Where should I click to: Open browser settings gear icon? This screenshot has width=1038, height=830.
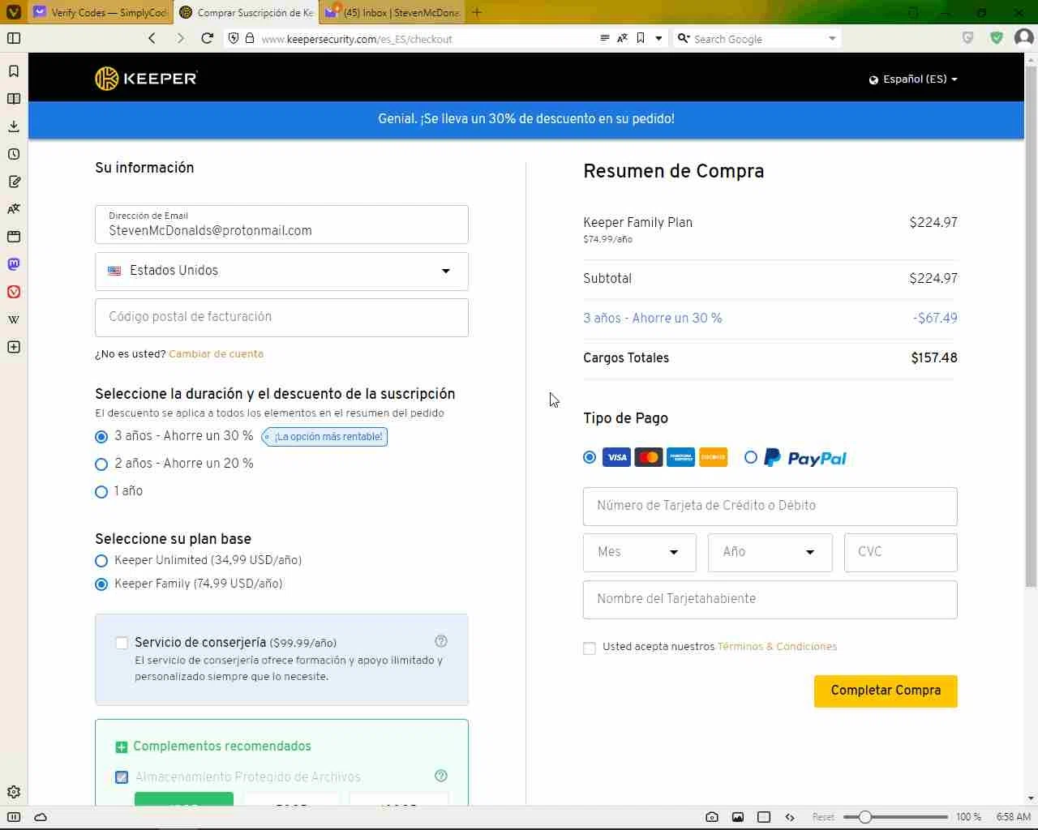click(x=14, y=792)
